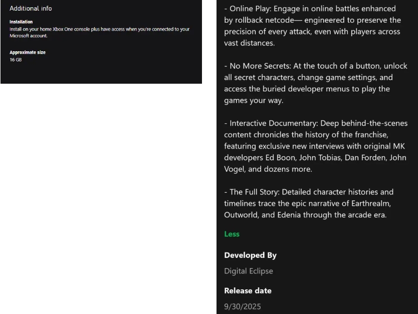Click the Digital Eclipse developer name
Image resolution: width=418 pixels, height=314 pixels.
point(248,271)
